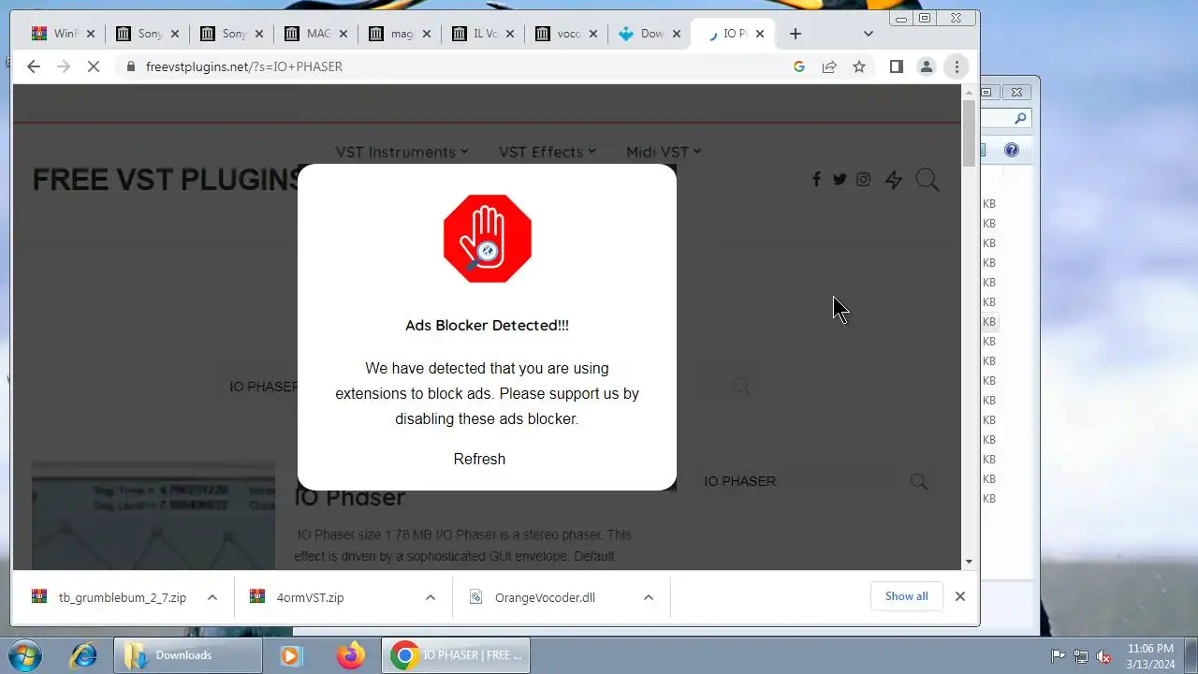Click the FREE VST PLUGINS site logo
This screenshot has width=1198, height=674.
[166, 180]
